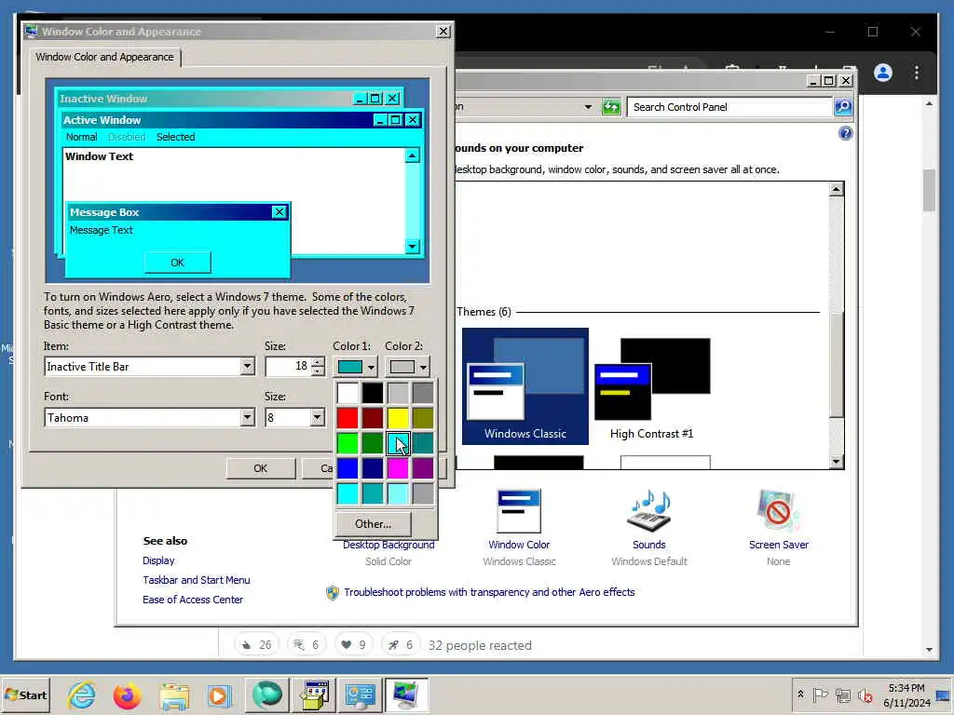Open the Chrome three-dot menu

tap(917, 73)
